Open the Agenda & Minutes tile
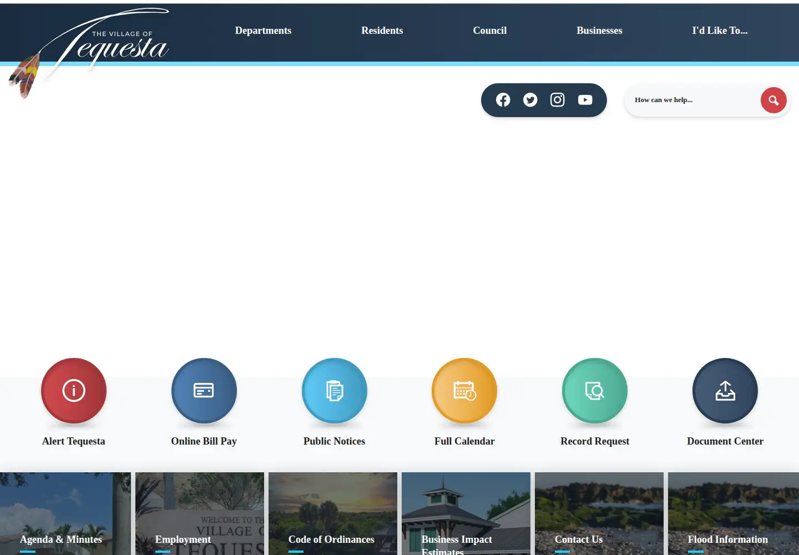 65,513
